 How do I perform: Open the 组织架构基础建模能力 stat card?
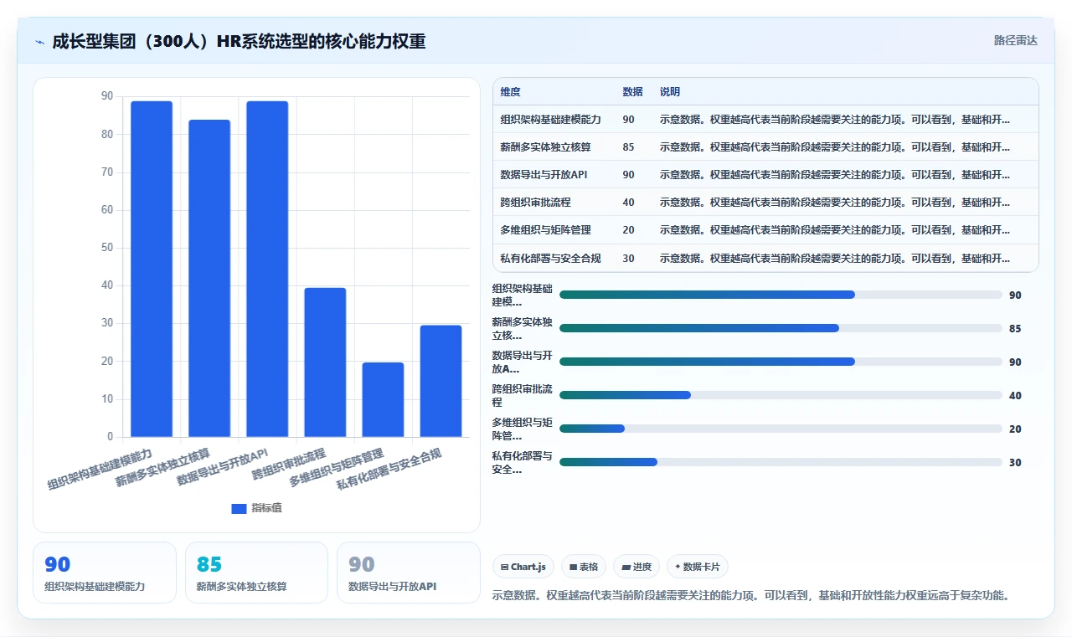point(105,573)
